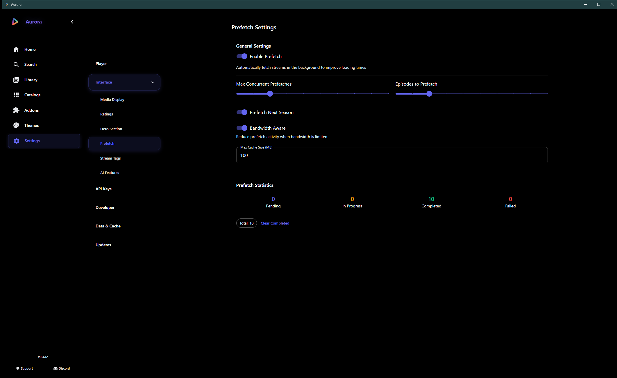
Task: Click the Settings gear icon
Action: pos(17,141)
